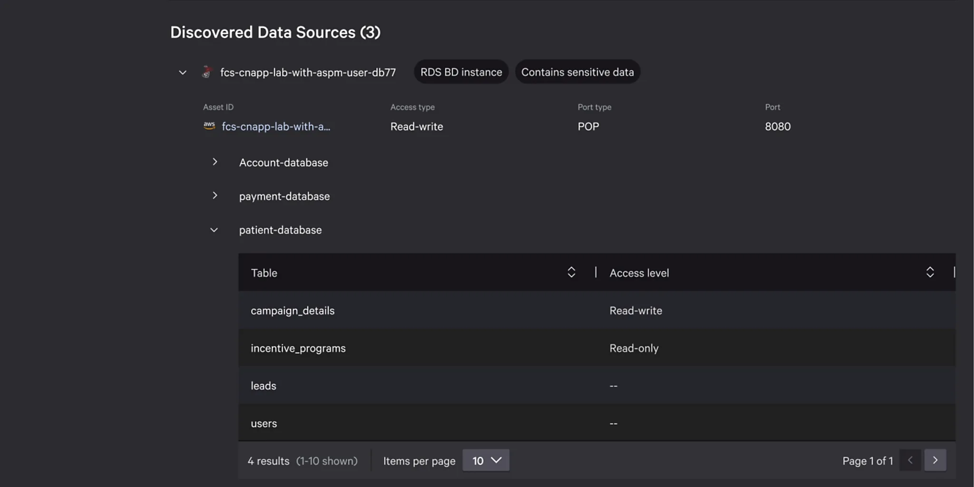This screenshot has width=974, height=487.
Task: Click the column divider between Table and Access level
Action: tap(595, 272)
